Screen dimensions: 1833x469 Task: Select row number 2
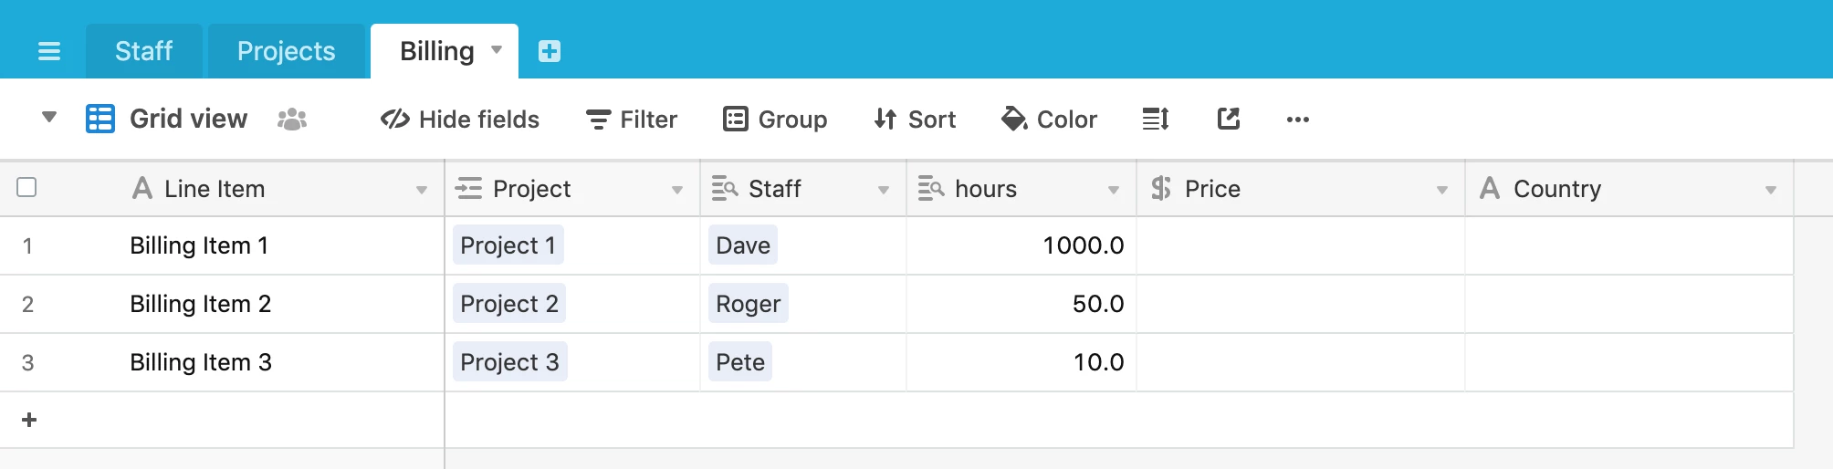[27, 304]
